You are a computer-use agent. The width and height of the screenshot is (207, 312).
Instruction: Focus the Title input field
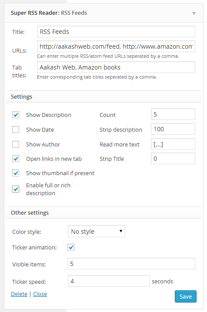click(116, 31)
